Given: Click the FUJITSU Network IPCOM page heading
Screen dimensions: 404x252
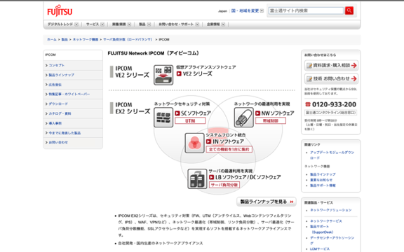Looking at the screenshot, I should click(x=154, y=53).
